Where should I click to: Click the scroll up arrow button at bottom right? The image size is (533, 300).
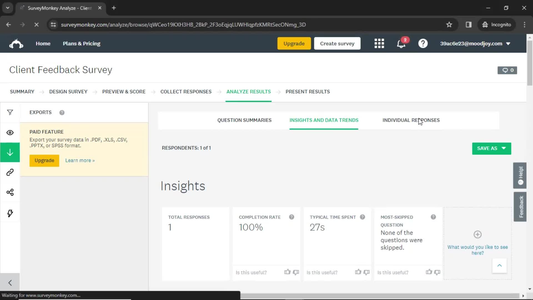pyautogui.click(x=499, y=265)
